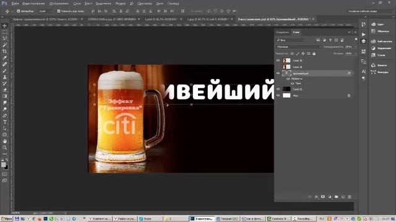The height and width of the screenshot is (222, 396).
Task: Select the Hand tool
Action: tap(4, 141)
